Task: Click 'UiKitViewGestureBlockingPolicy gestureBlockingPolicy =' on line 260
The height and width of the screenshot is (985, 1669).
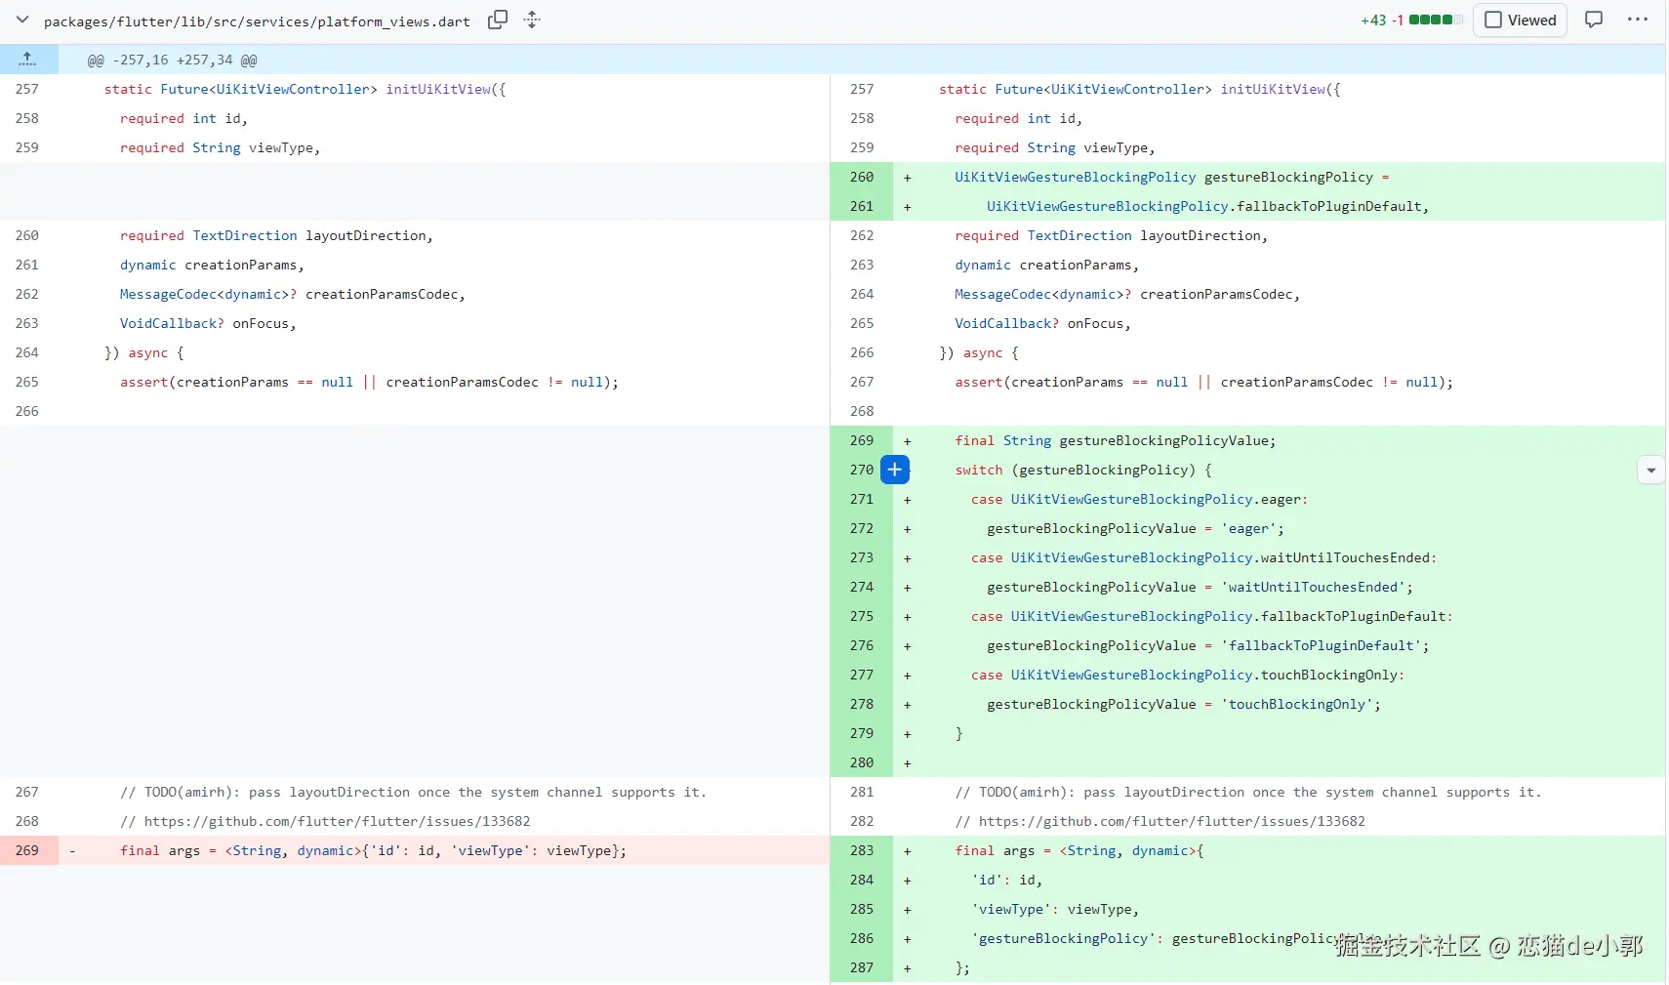Action: 1171,177
